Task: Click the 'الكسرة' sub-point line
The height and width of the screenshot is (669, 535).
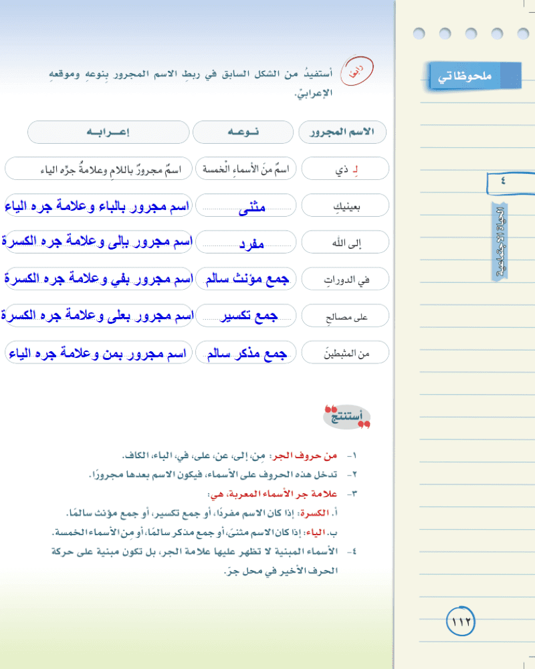Action: coord(202,513)
